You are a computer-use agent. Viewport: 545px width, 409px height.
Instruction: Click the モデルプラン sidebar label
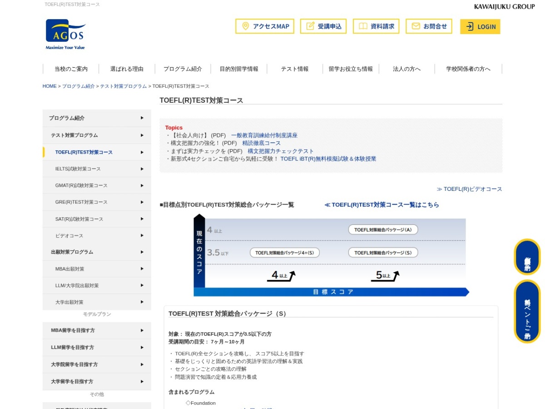[97, 314]
